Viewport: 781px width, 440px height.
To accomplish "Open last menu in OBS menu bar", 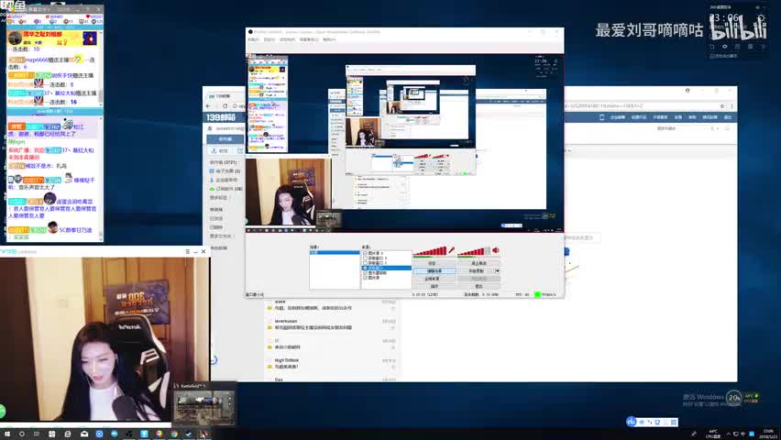I will (x=329, y=39).
